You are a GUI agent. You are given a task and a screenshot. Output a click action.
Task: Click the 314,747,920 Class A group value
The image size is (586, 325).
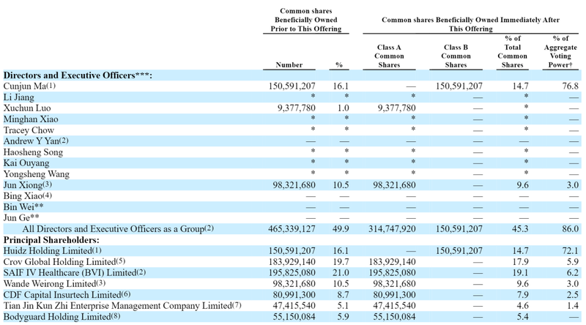[392, 229]
